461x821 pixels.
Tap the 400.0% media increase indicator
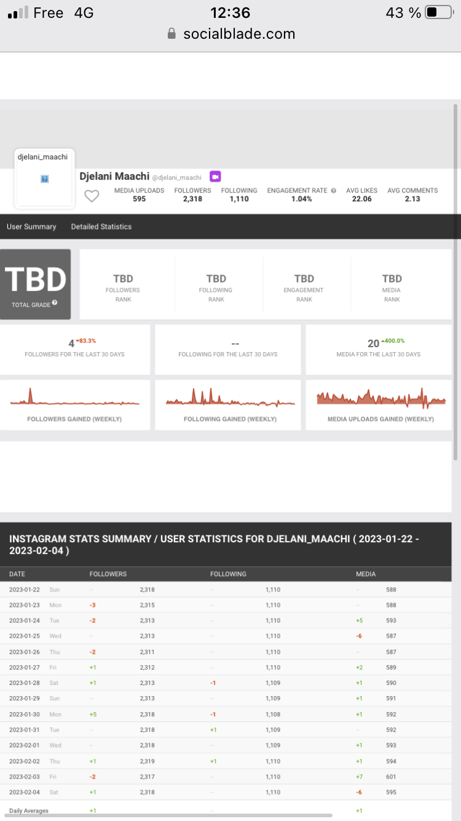click(393, 340)
